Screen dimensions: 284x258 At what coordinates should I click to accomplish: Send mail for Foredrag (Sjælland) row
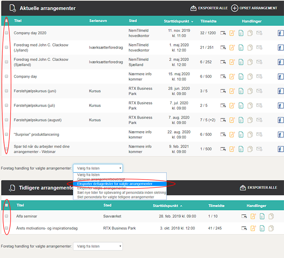point(259,62)
